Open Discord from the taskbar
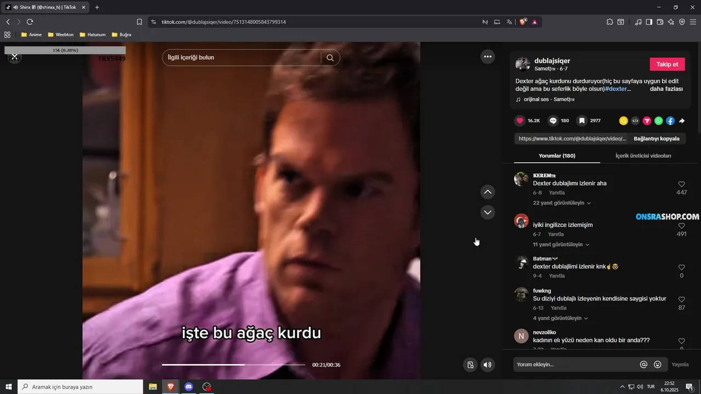The height and width of the screenshot is (394, 701). [189, 387]
